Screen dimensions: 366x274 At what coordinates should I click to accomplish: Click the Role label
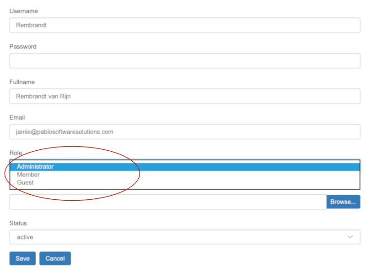coord(16,153)
